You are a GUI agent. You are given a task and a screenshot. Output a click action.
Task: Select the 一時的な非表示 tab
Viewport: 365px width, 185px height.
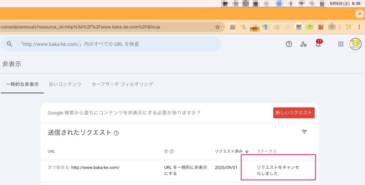pyautogui.click(x=22, y=84)
